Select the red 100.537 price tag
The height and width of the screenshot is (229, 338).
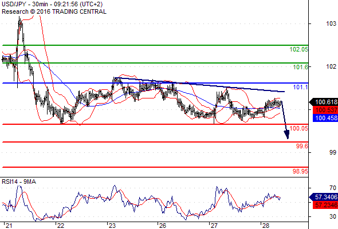click(325, 110)
